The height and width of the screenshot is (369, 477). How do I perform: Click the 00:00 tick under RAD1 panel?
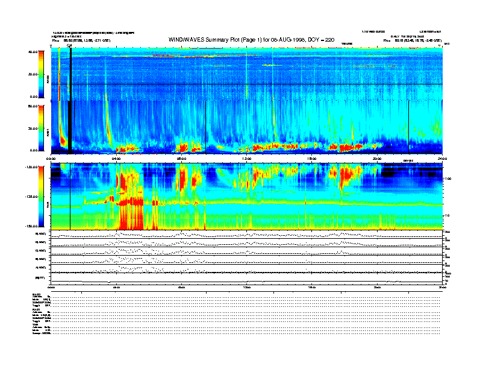pyautogui.click(x=51, y=159)
